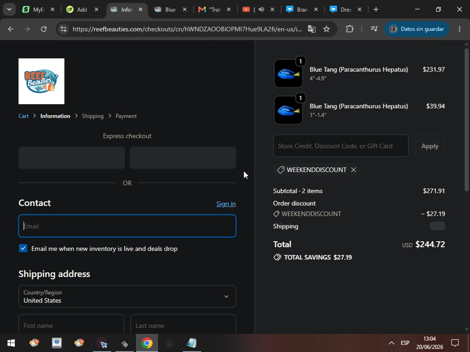Screen dimensions: 470x352
Task: Open the notifications center icon
Action: click(x=455, y=343)
